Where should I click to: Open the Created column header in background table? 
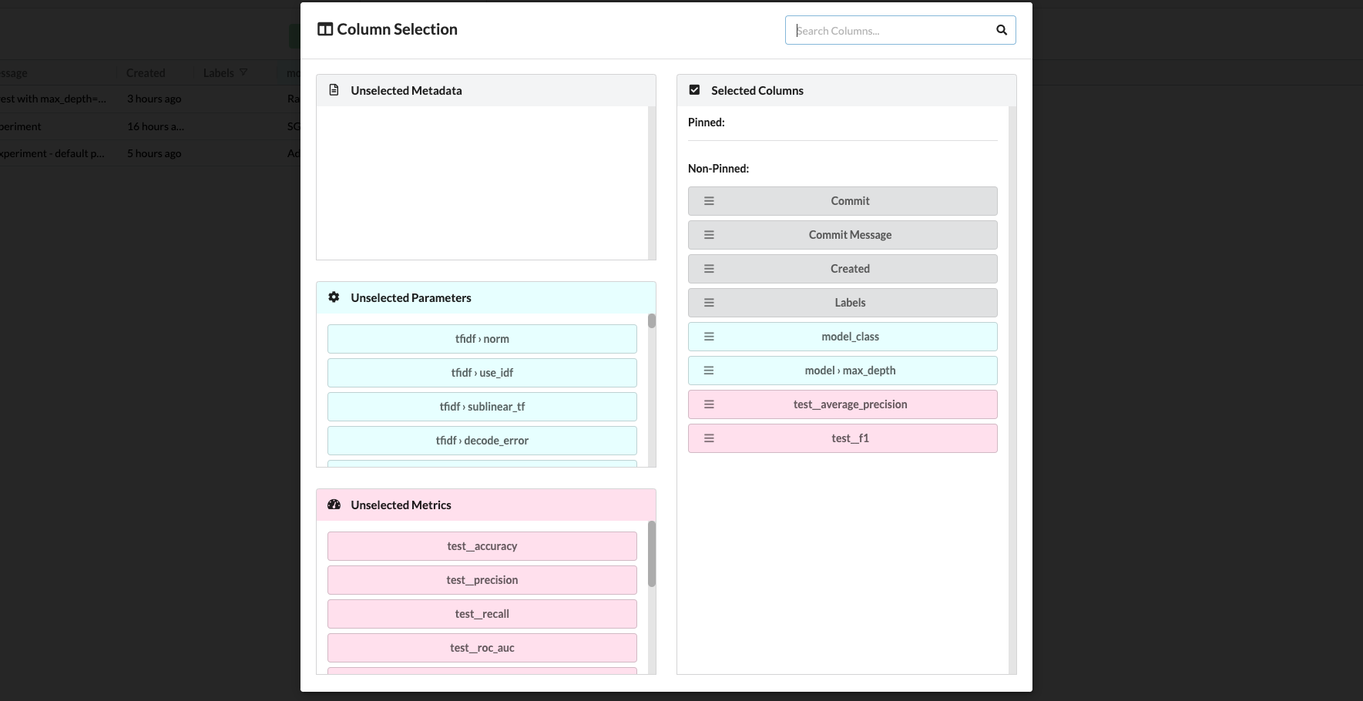145,72
